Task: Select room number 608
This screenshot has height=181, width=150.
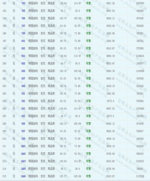Action: click(23, 86)
